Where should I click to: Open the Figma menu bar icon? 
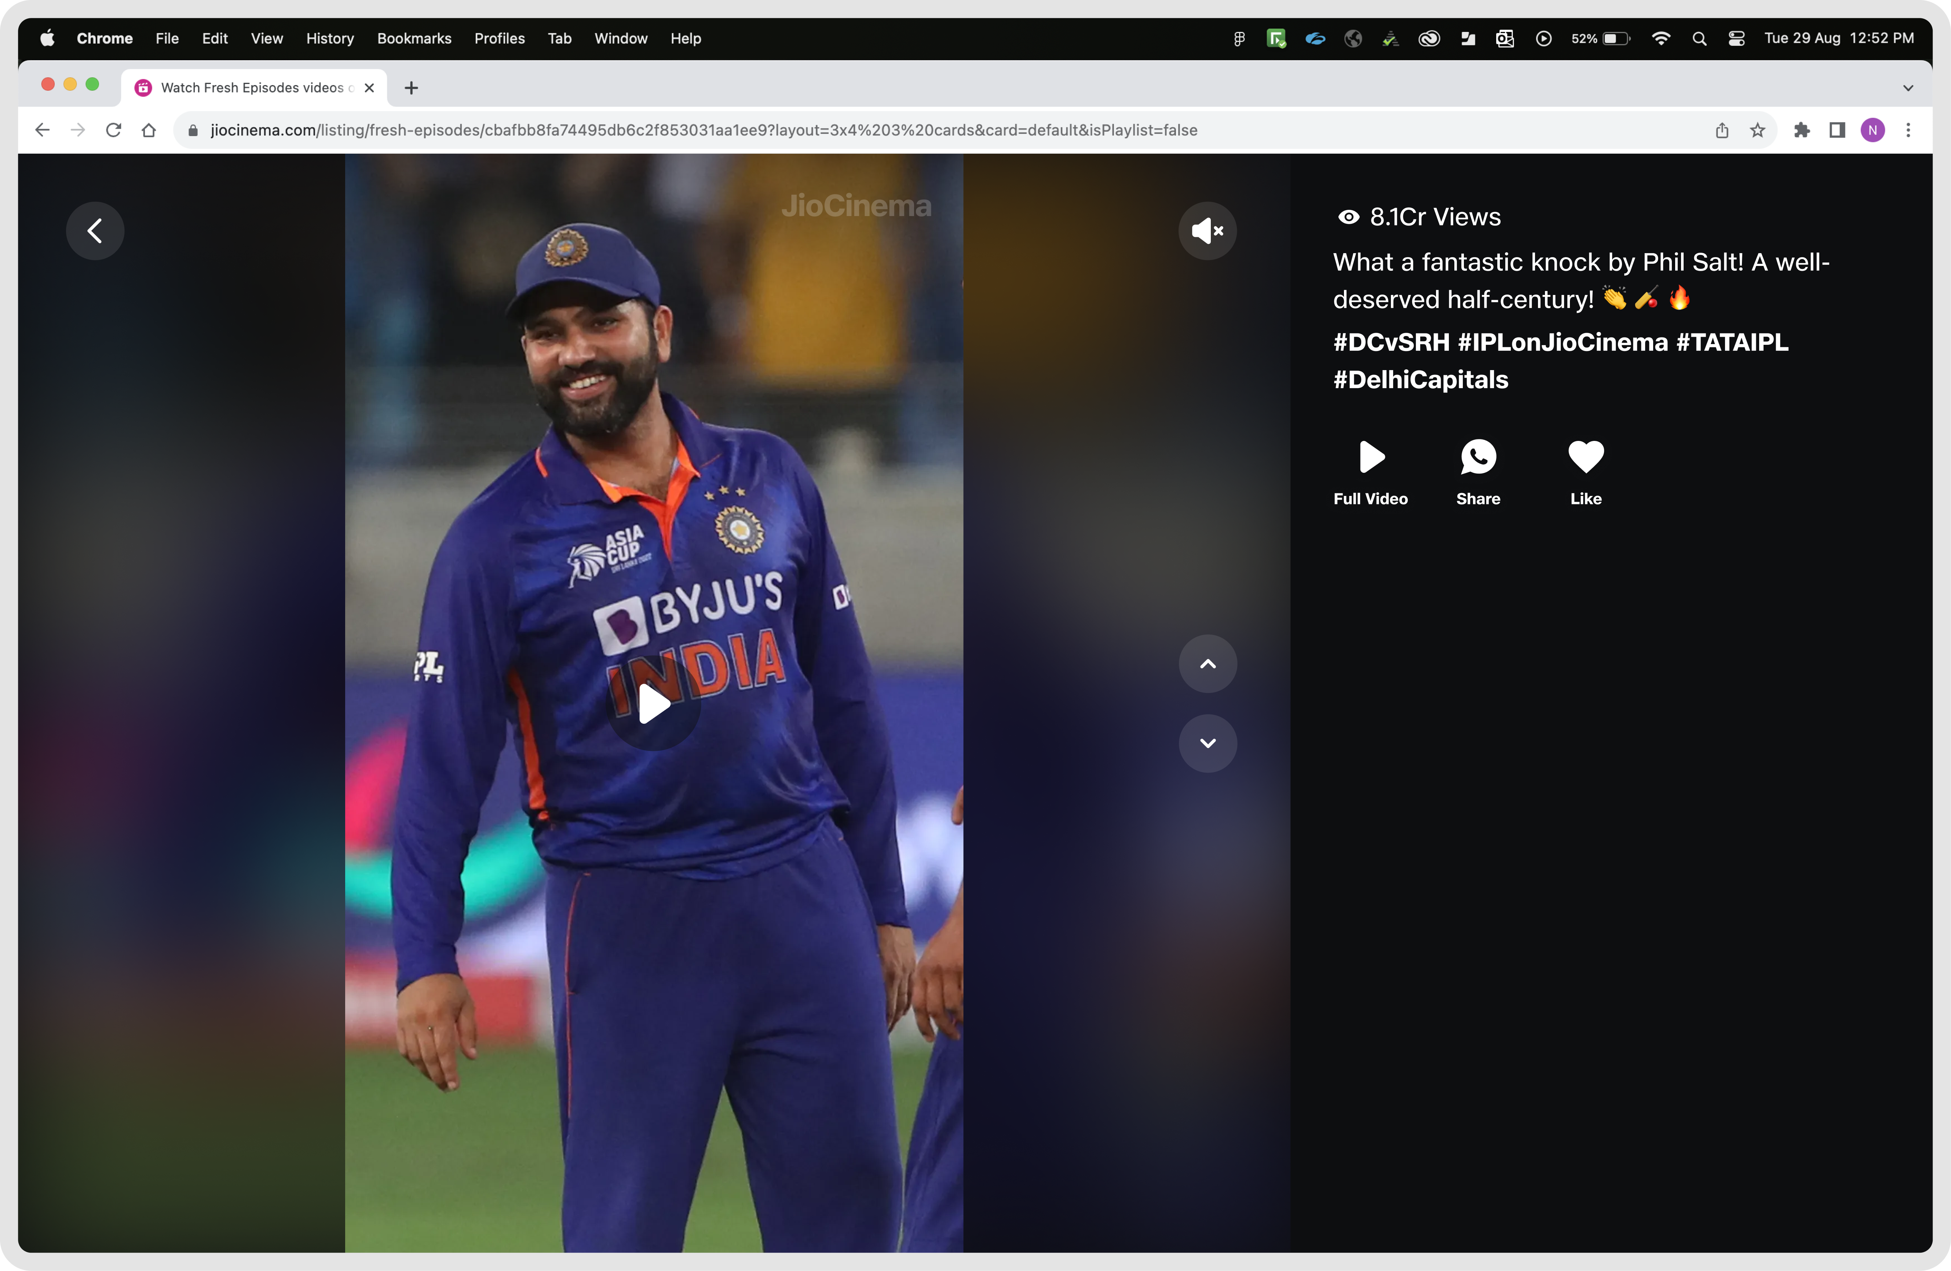pos(1239,39)
